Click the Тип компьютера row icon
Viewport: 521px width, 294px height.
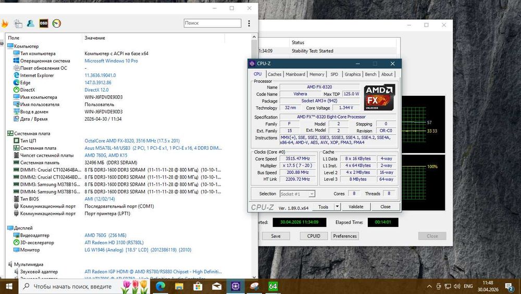(x=16, y=54)
